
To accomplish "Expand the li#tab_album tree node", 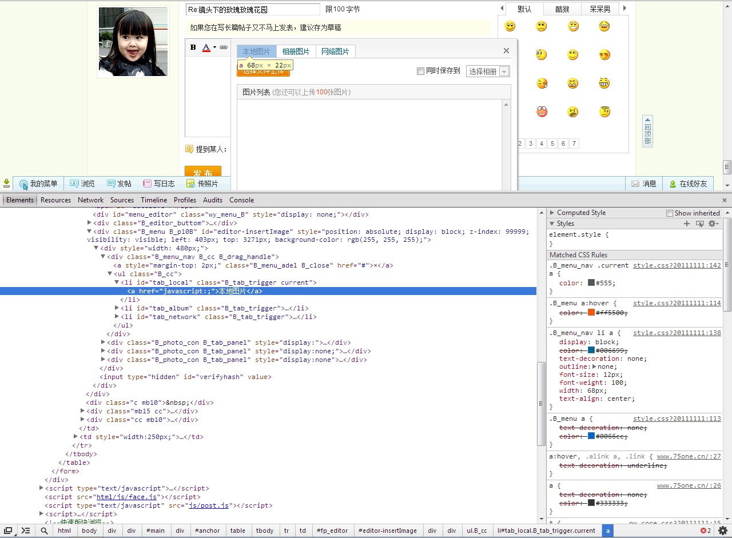I will tap(117, 308).
